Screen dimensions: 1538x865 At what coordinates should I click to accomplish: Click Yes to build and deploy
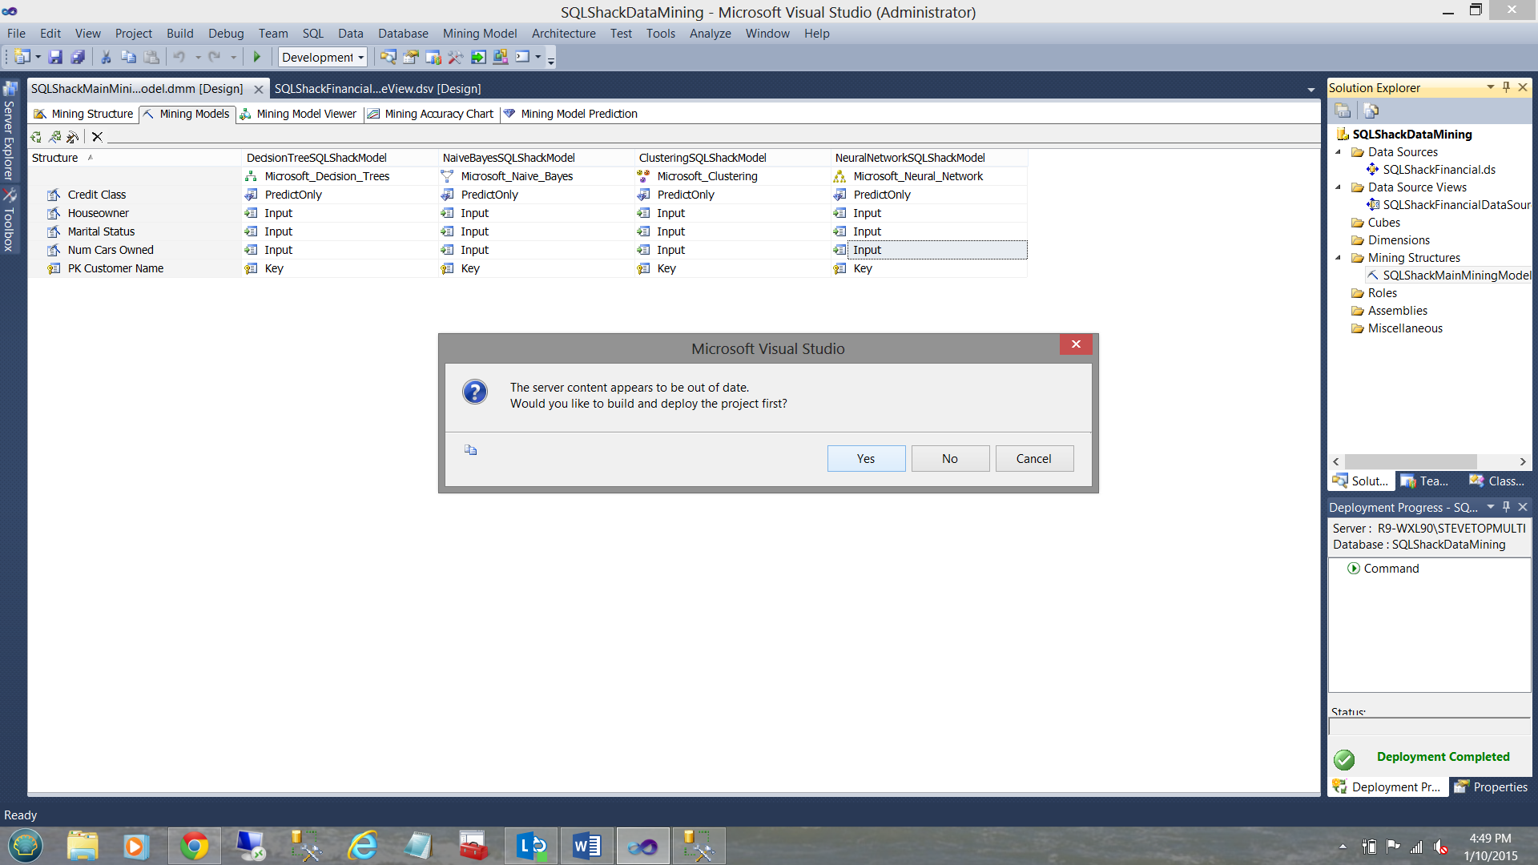coord(866,459)
